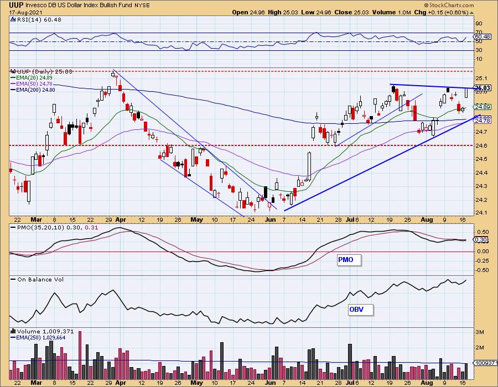Image resolution: width=498 pixels, height=387 pixels.
Task: Click the RSI(14) 60.48 legend label
Action: pyautogui.click(x=39, y=20)
